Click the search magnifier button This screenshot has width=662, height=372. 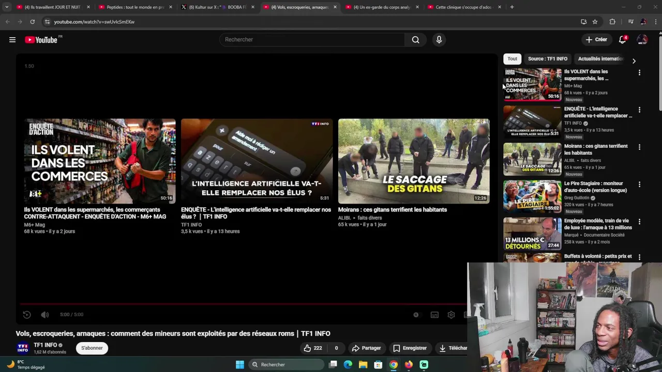coord(415,40)
